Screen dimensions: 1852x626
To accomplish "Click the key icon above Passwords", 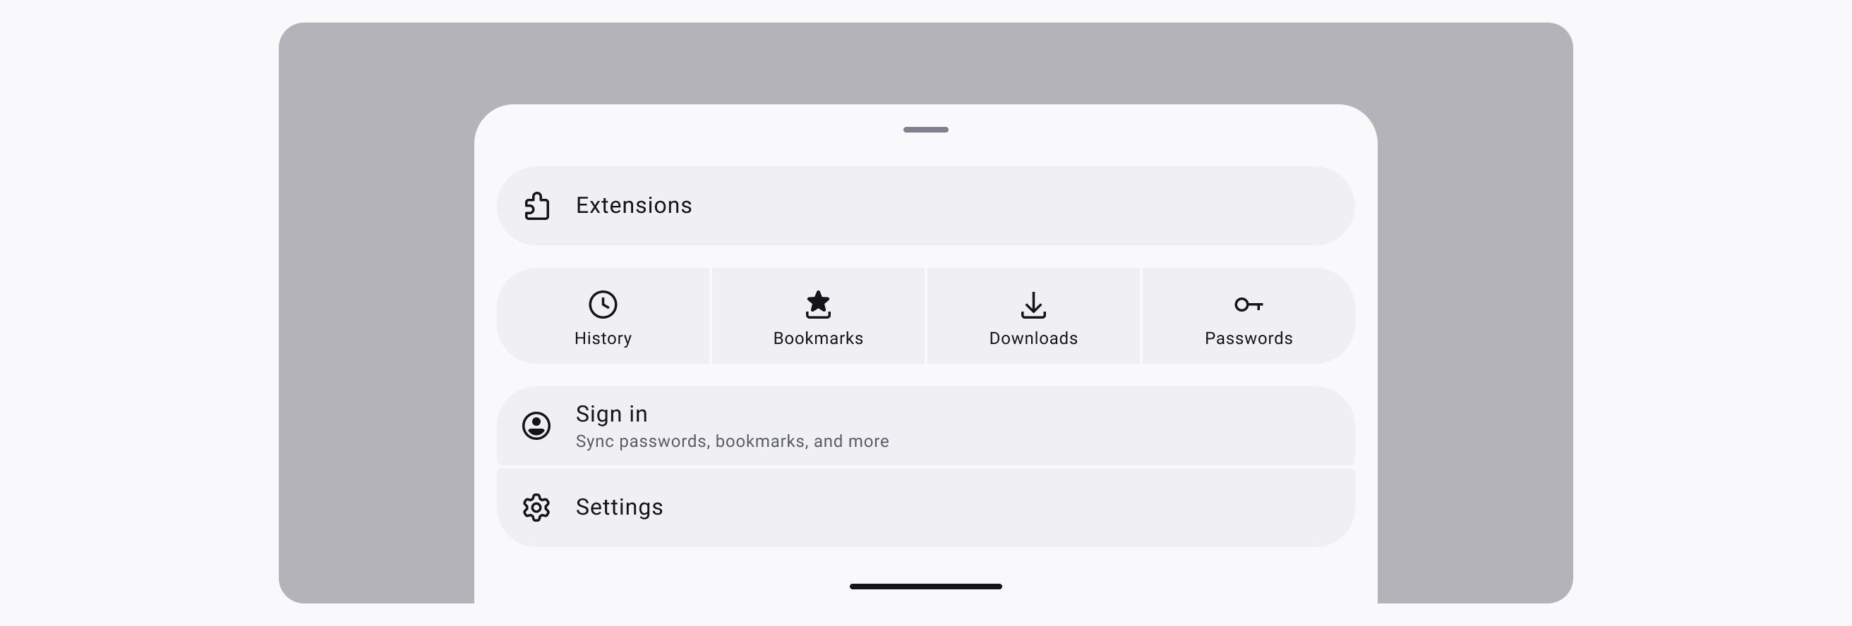I will pos(1248,305).
